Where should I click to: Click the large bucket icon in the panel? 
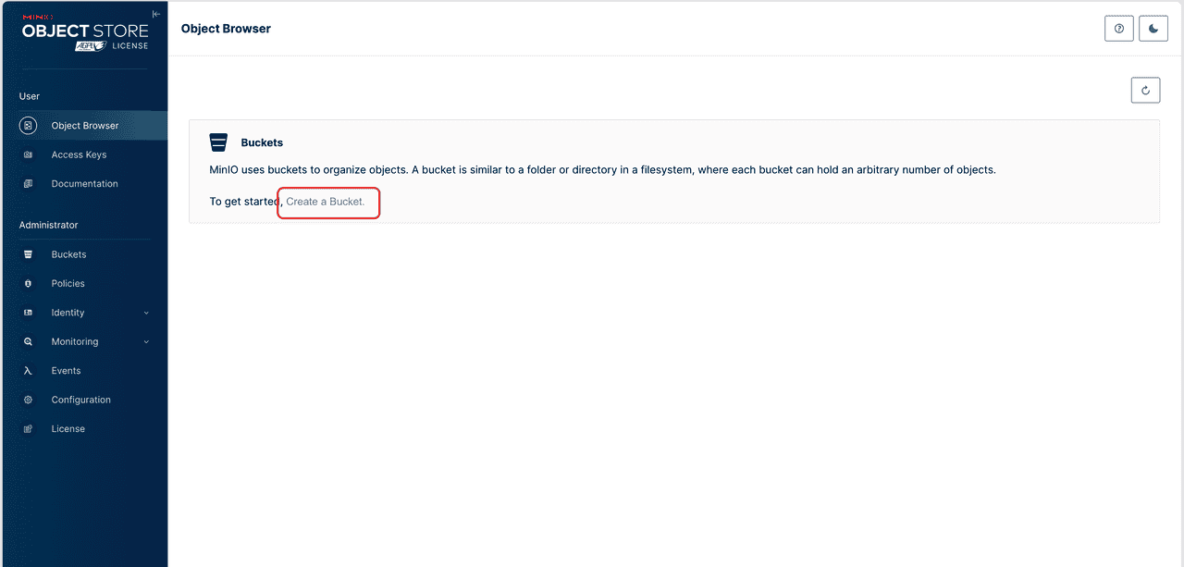218,142
